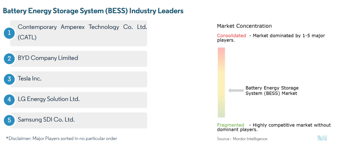Click the Market Concentration heading
Screen dimensions: 344x148
[244, 26]
